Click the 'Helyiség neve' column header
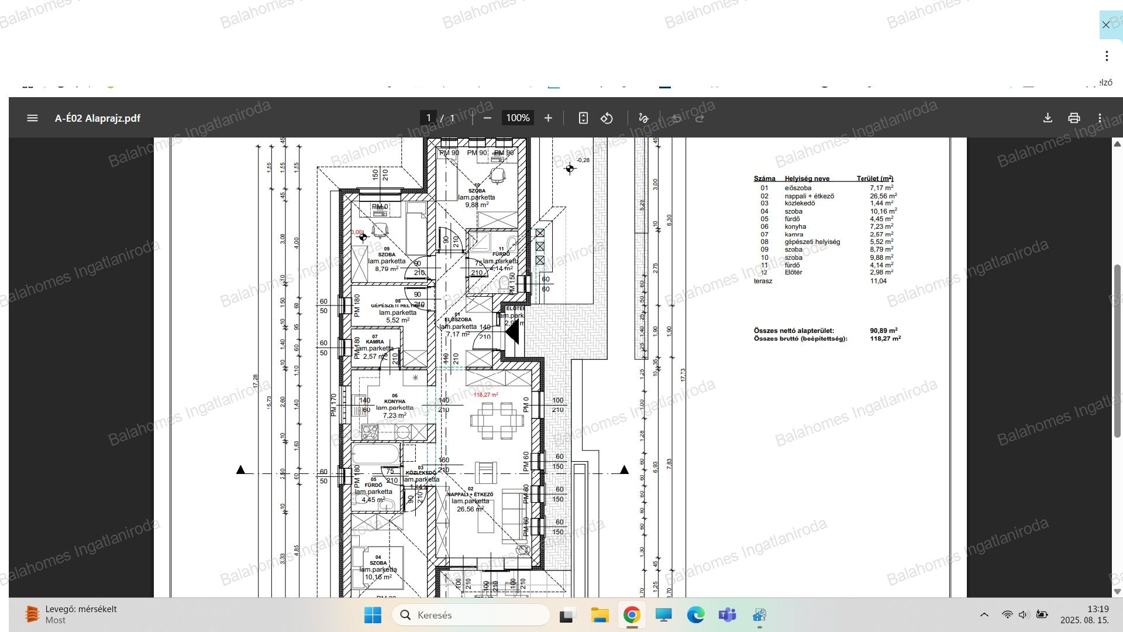Viewport: 1123px width, 632px height. [x=807, y=178]
